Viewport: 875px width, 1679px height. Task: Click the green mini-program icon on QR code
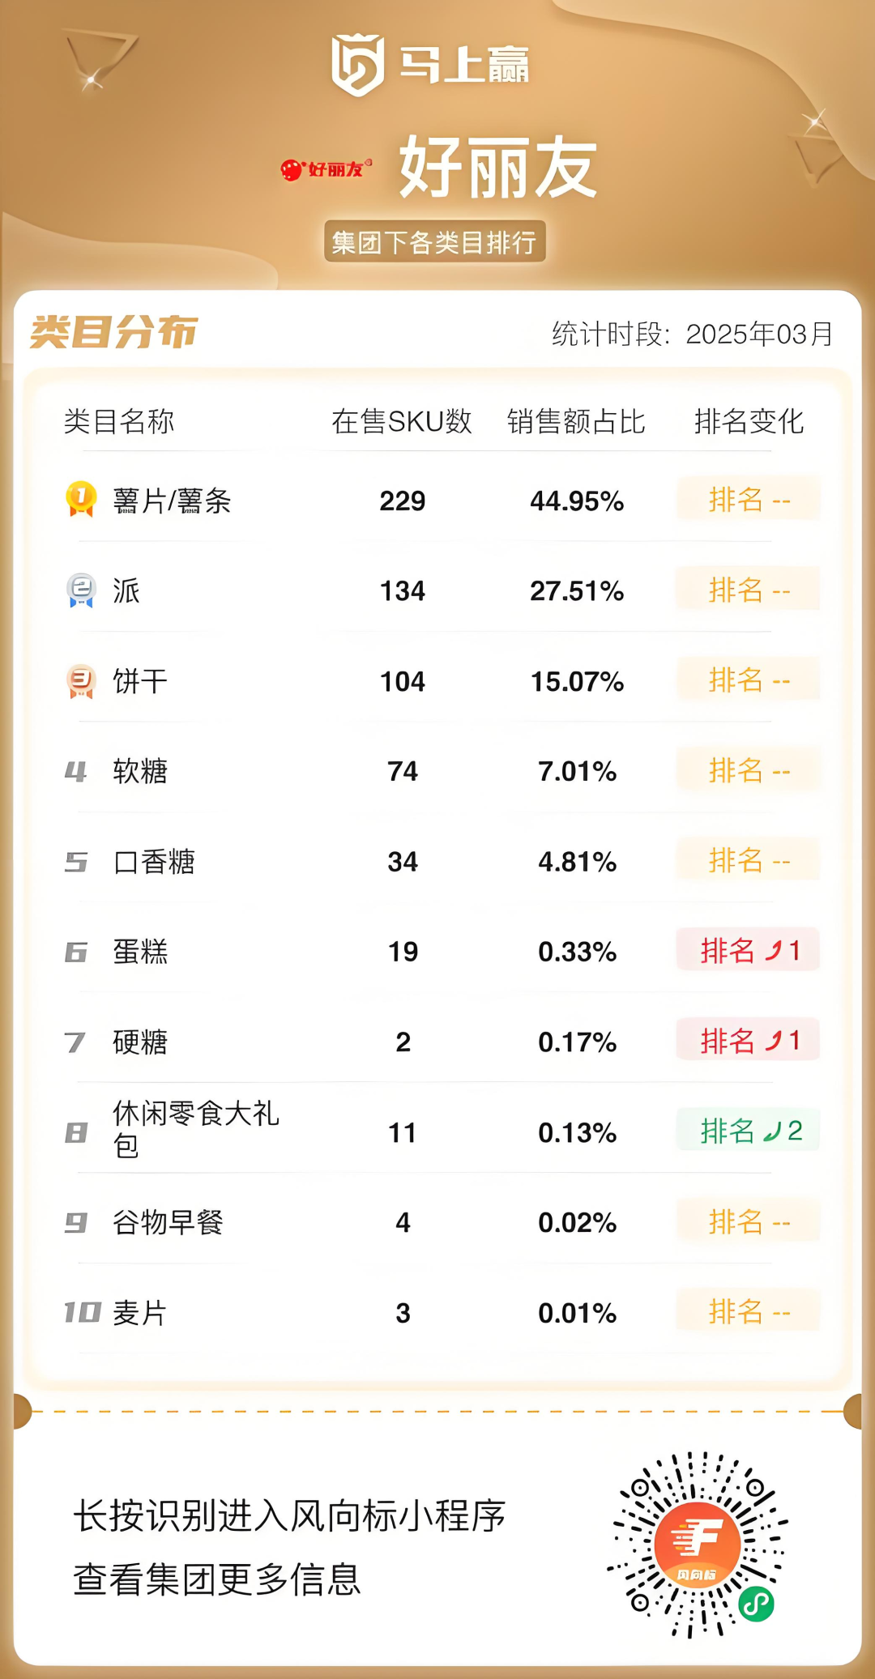757,1603
